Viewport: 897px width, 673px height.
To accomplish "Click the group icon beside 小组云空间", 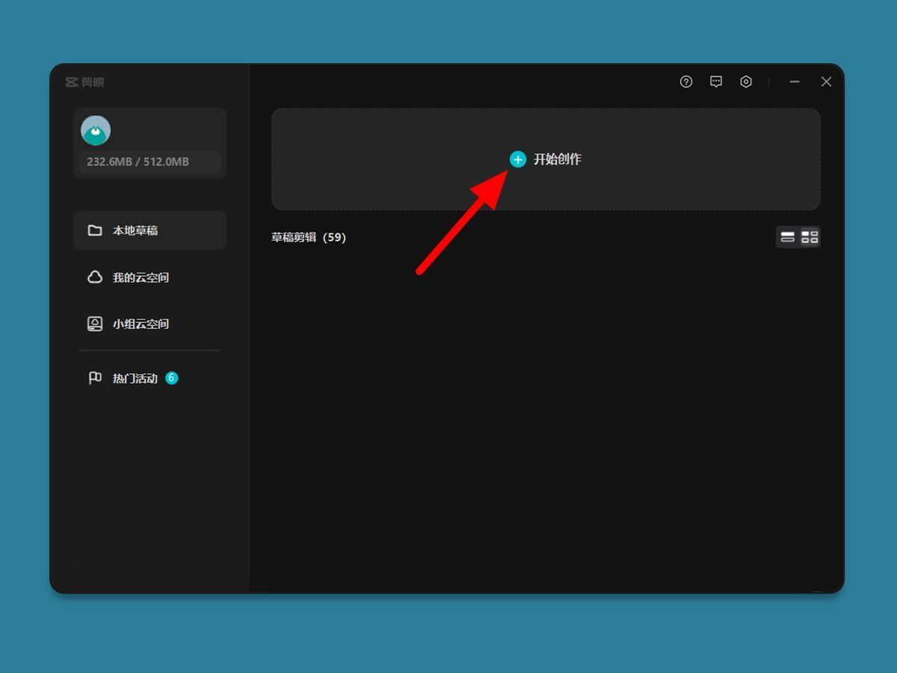I will pos(95,324).
